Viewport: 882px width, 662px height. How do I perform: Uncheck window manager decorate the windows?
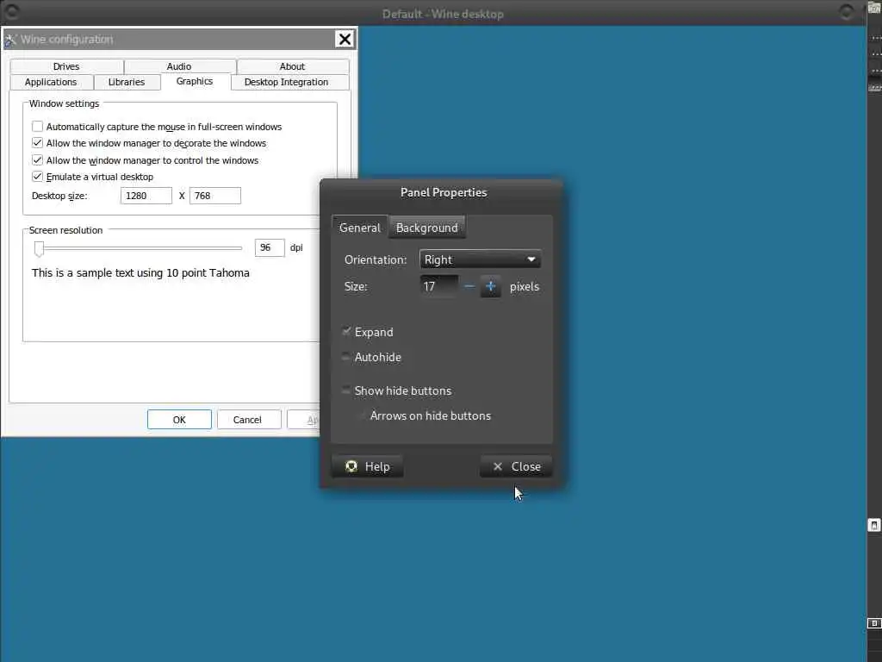click(37, 143)
